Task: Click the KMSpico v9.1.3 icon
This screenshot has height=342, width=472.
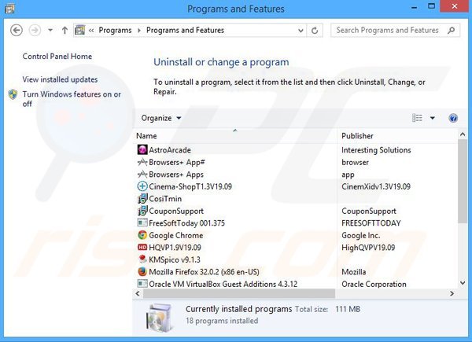Action: coord(142,259)
